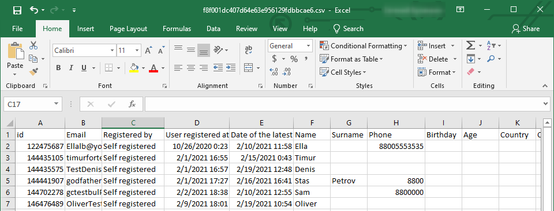Viewport: 554px width, 211px height.
Task: Click the Increase Font Size icon
Action: (149, 50)
